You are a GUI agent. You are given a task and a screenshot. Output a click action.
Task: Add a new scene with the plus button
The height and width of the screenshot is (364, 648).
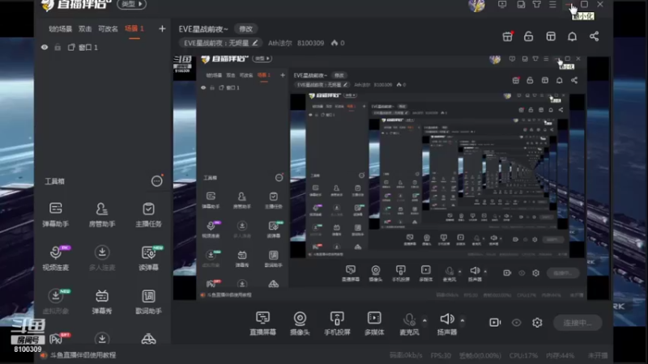(162, 28)
